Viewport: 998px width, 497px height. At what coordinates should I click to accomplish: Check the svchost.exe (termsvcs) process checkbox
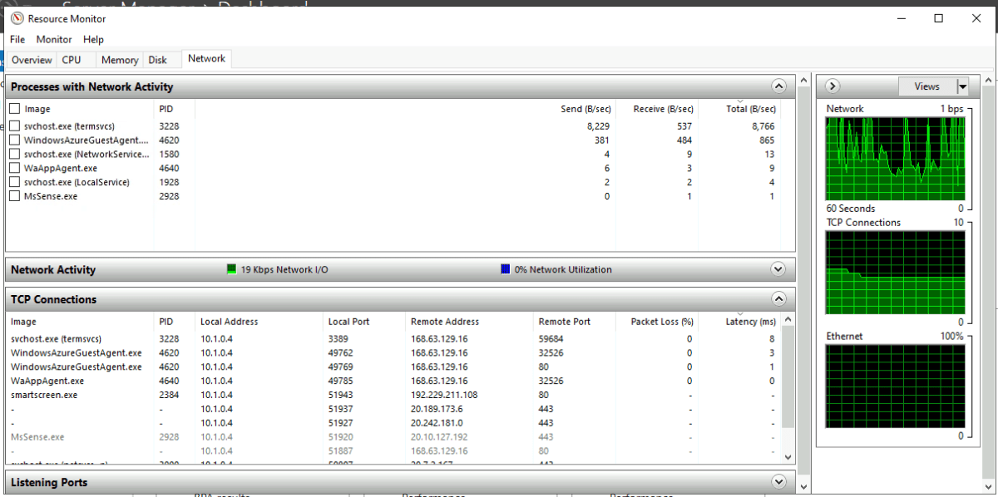click(x=15, y=126)
